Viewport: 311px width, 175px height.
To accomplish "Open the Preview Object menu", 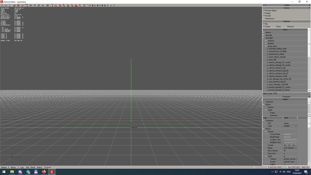I will coord(271,11).
